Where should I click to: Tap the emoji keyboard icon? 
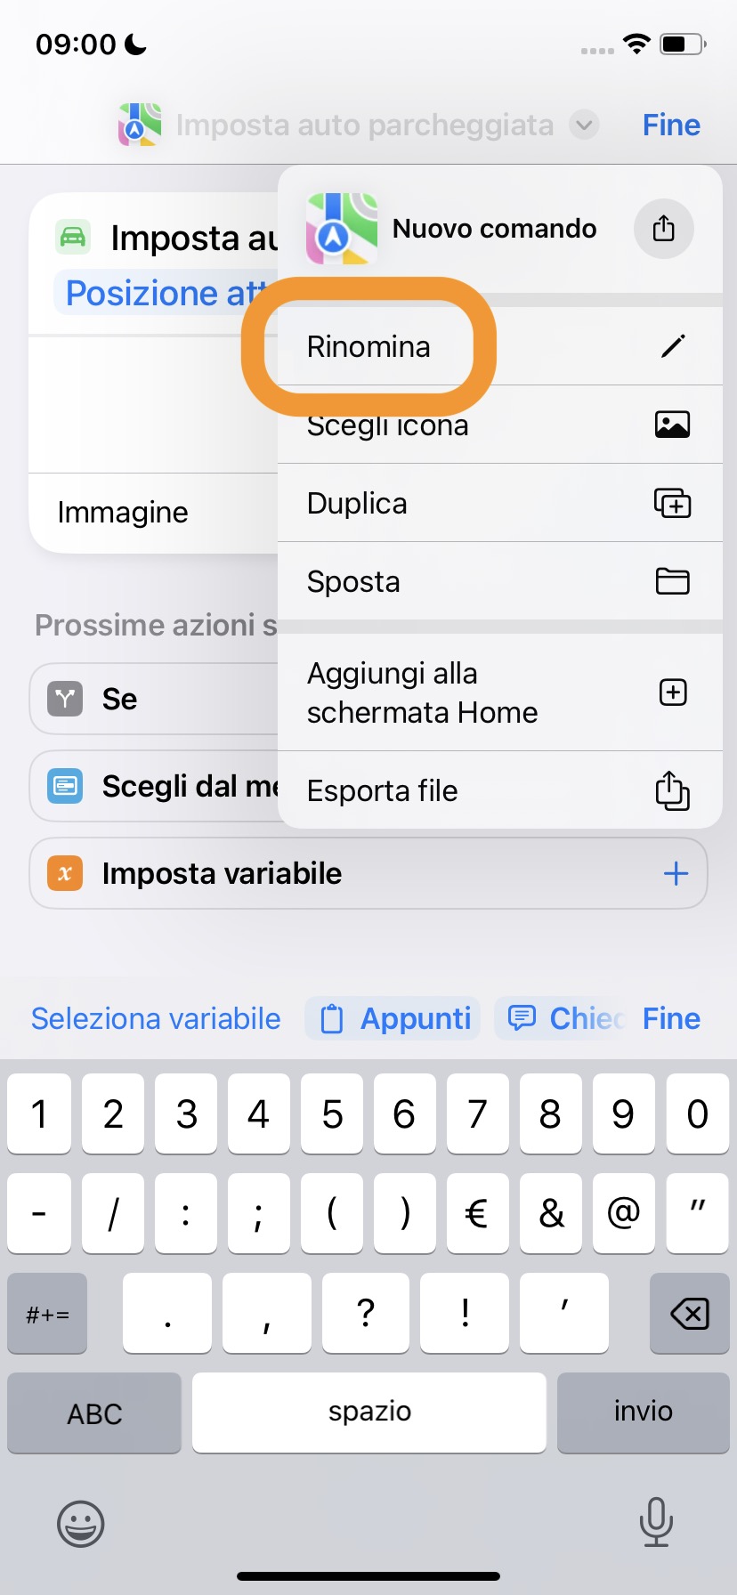81,1524
